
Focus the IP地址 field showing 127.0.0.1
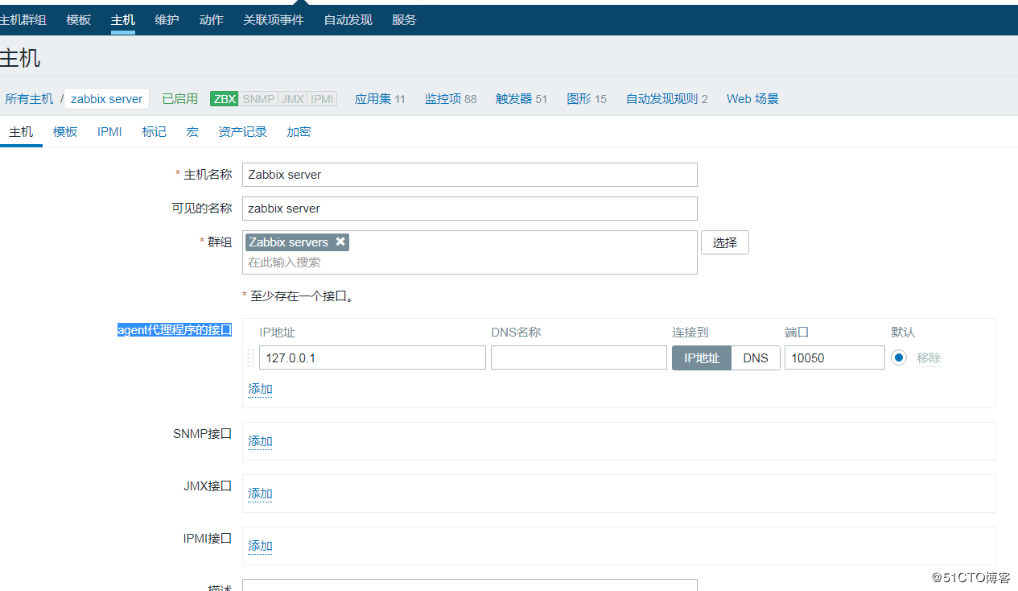tap(373, 358)
